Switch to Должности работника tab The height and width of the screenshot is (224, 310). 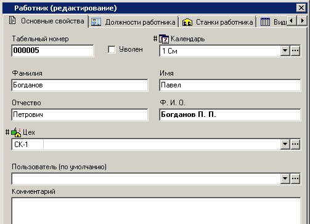pos(134,22)
